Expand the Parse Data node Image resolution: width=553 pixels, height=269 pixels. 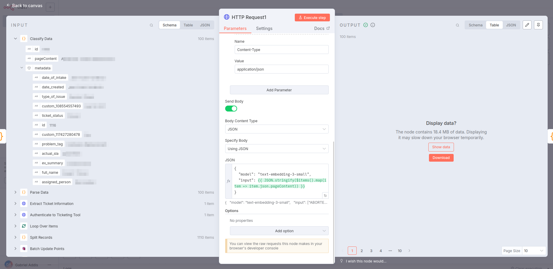click(x=15, y=192)
